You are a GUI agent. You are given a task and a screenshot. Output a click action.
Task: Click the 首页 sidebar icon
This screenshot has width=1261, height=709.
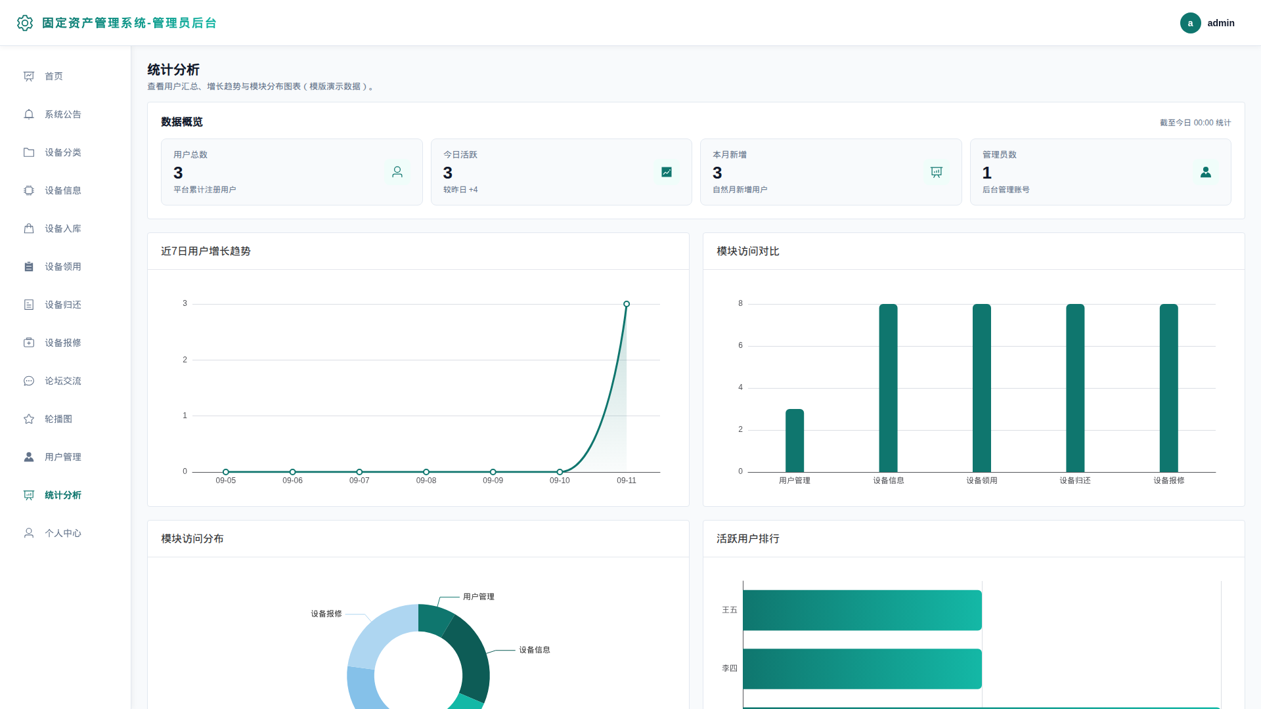(29, 76)
